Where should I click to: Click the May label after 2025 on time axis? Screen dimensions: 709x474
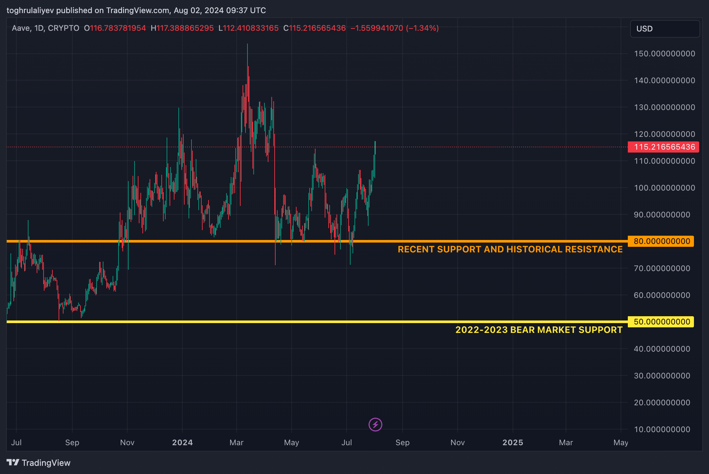point(621,443)
